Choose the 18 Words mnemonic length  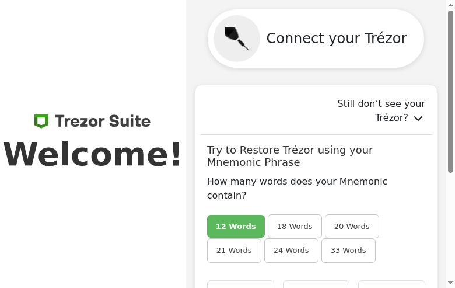point(295,226)
